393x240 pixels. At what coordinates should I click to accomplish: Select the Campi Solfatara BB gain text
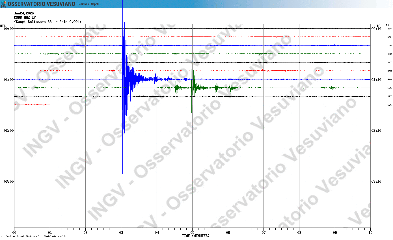[x=47, y=22]
